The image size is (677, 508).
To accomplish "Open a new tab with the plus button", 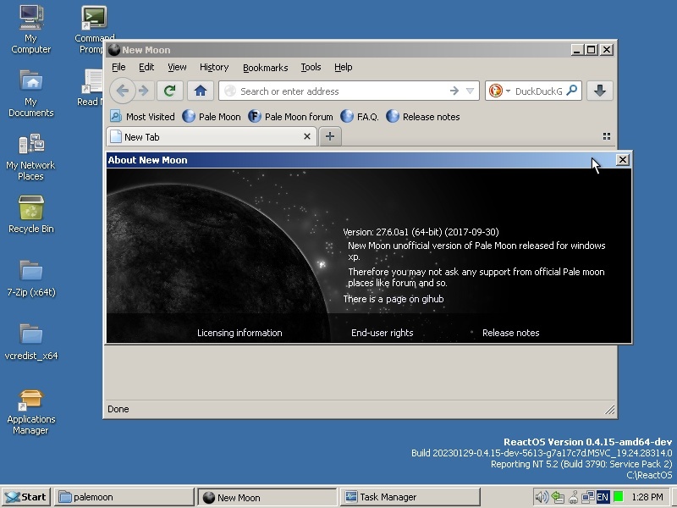I will pos(330,136).
